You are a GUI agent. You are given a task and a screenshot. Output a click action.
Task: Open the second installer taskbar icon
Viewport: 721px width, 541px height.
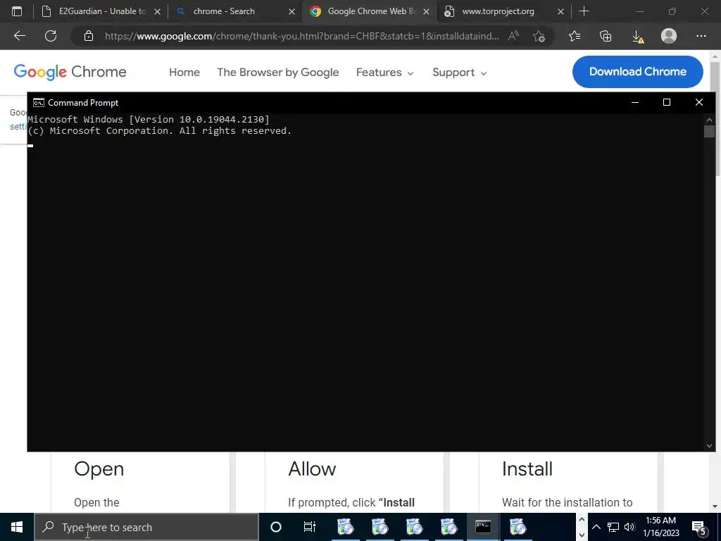coord(380,527)
